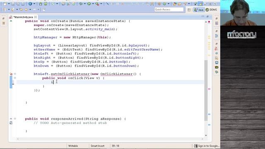Click the Run external tools icon
Screen dimensions: 265x149
[97, 4]
